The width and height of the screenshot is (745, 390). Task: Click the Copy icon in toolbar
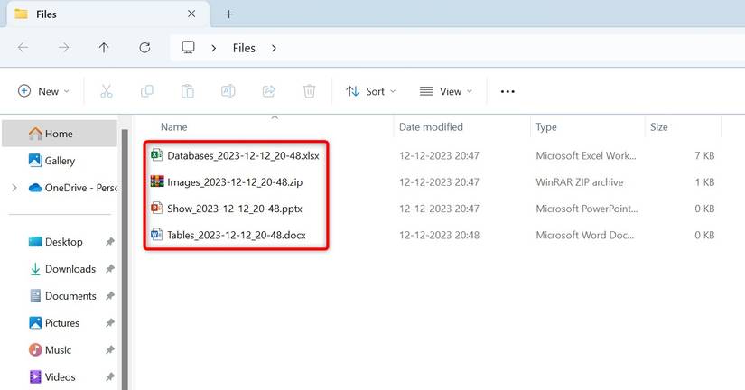click(147, 91)
